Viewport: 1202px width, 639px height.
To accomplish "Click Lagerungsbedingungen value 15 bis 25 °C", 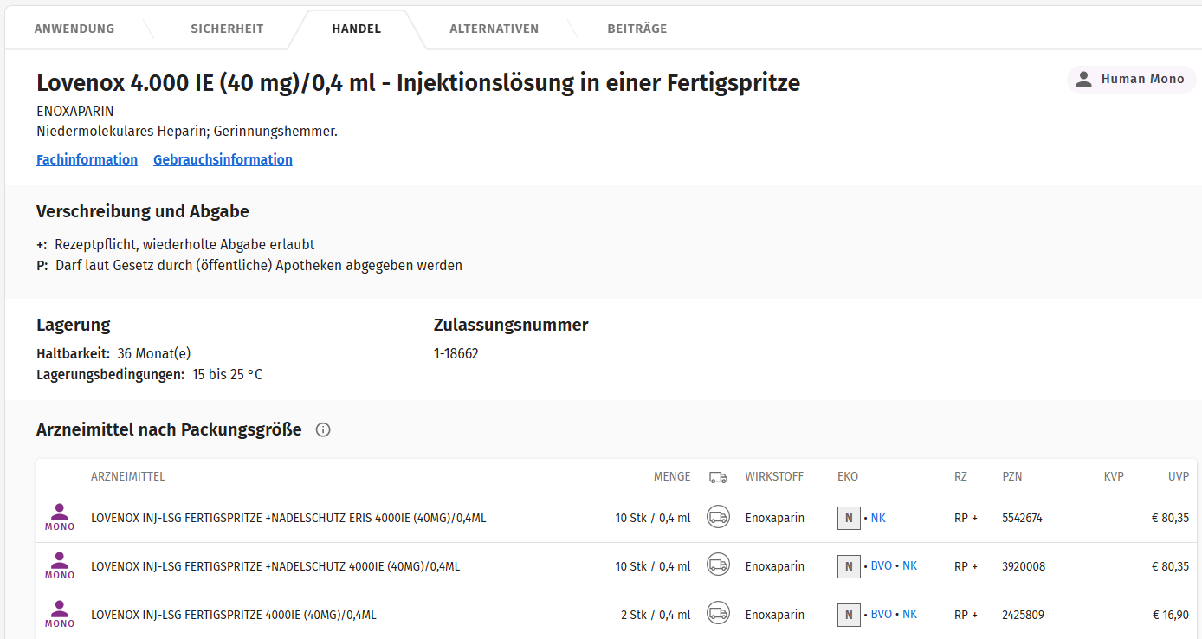I will click(227, 375).
